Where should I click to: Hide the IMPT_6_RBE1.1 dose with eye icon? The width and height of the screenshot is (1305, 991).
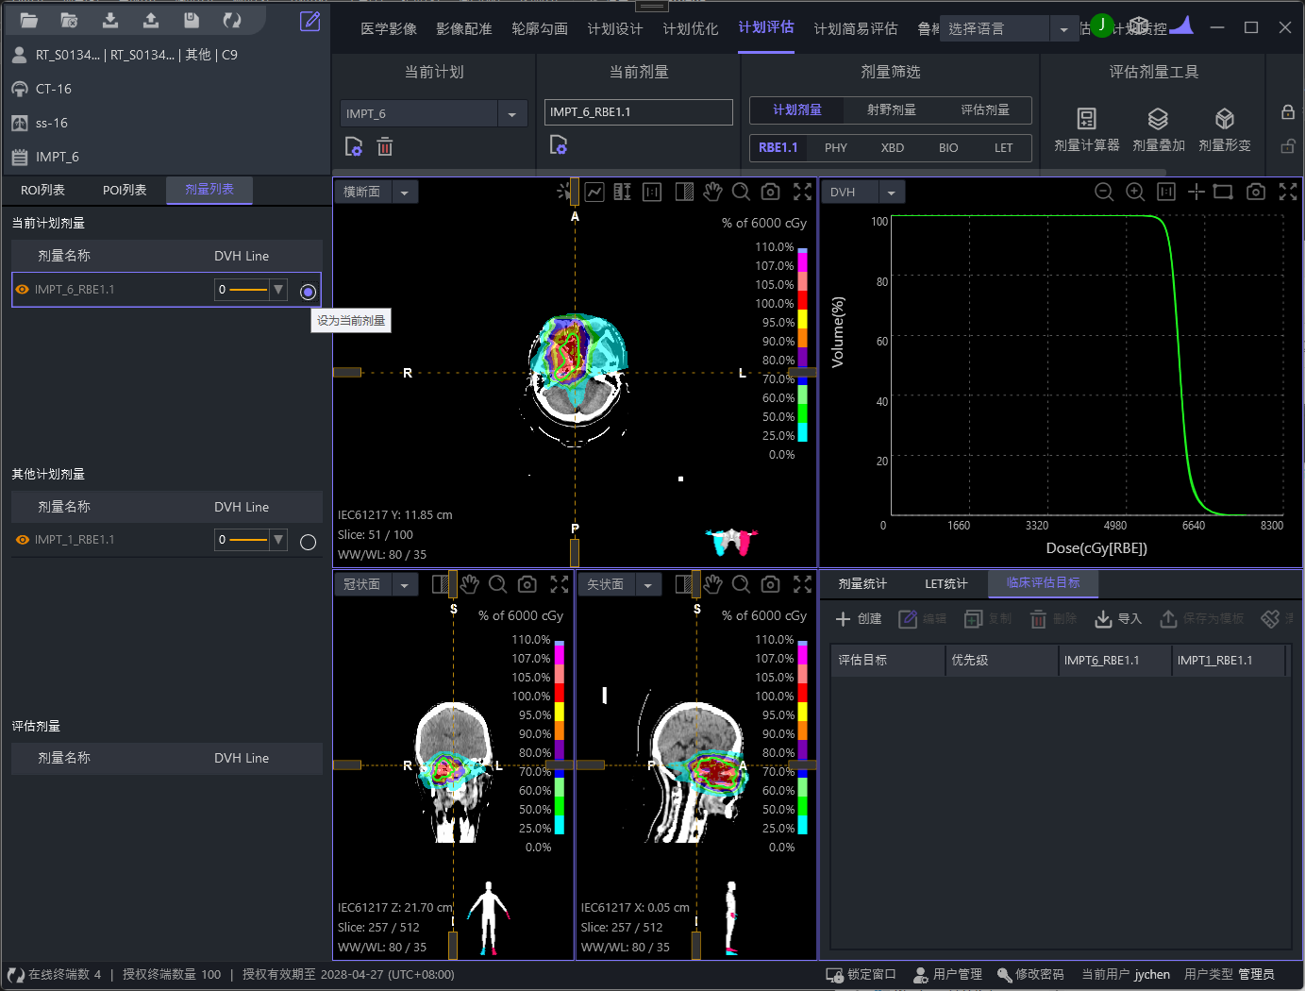pos(23,290)
